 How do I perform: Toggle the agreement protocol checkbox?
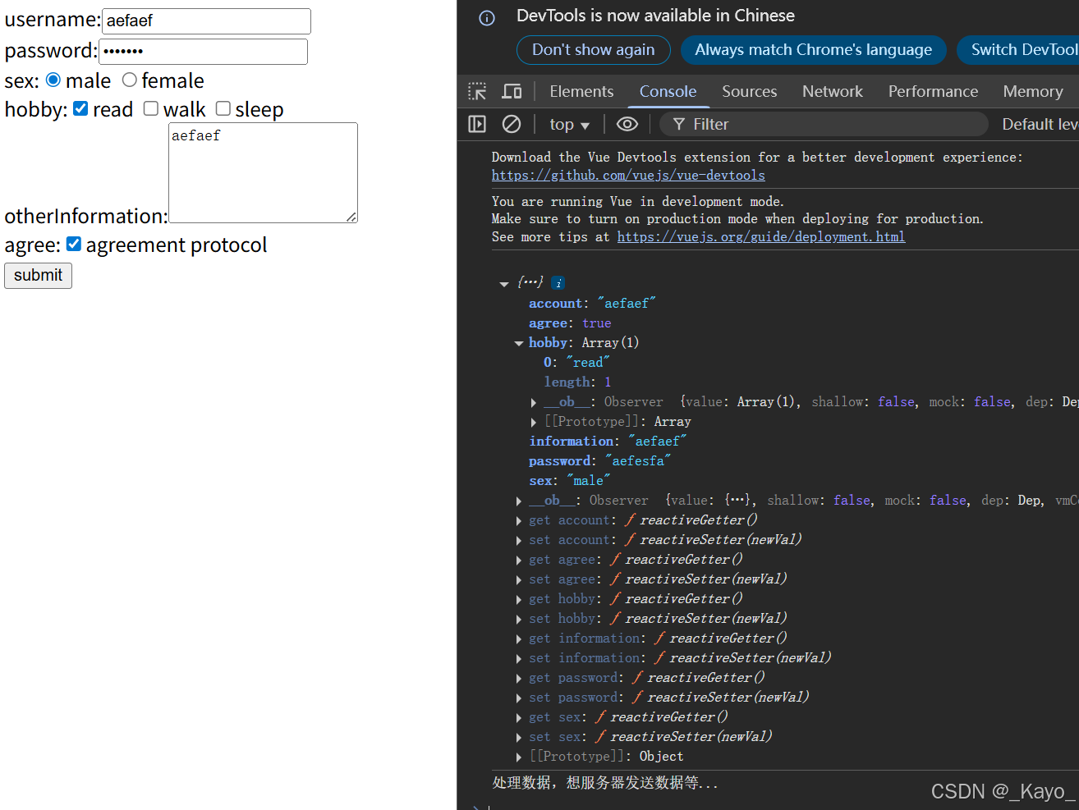74,244
